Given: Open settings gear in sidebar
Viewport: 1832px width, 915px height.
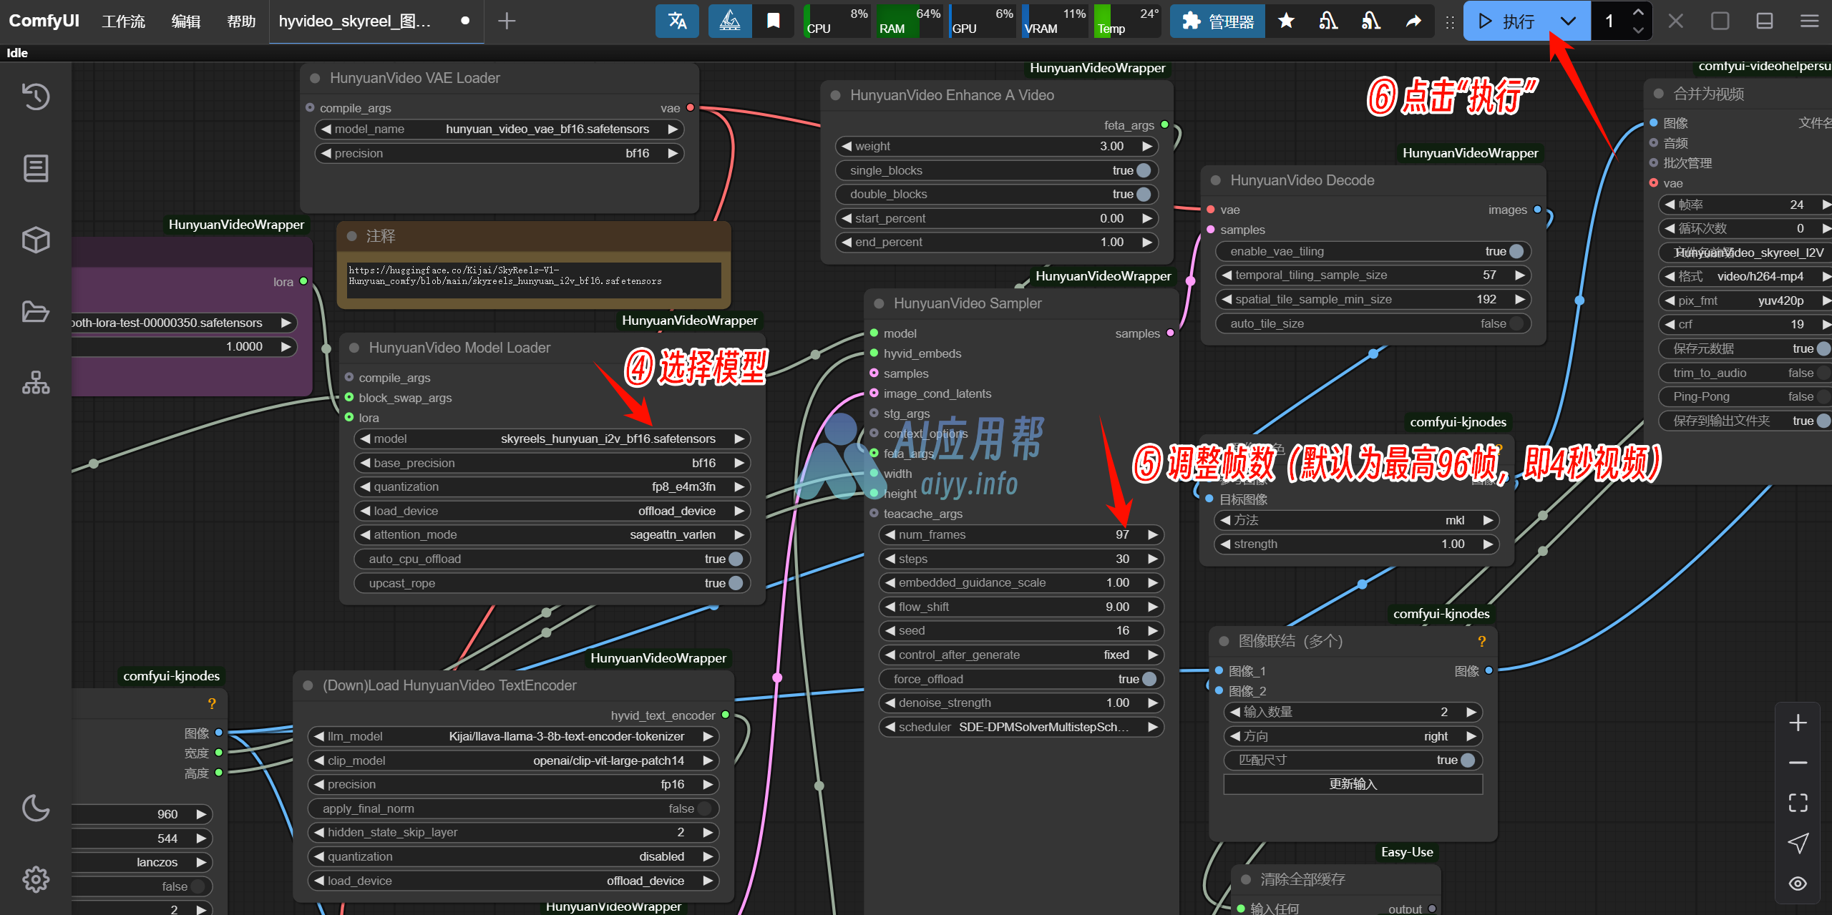Looking at the screenshot, I should tap(36, 879).
